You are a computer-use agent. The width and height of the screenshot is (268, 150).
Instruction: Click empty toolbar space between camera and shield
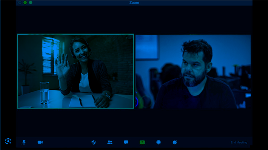pyautogui.click(x=67, y=142)
